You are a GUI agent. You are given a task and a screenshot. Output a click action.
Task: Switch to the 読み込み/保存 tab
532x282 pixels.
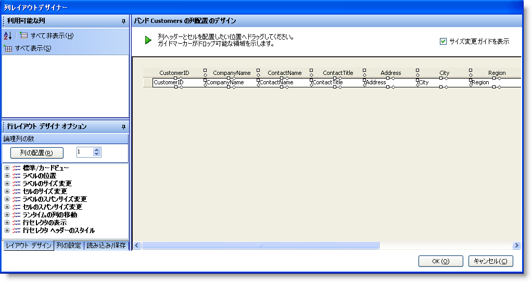(x=106, y=246)
